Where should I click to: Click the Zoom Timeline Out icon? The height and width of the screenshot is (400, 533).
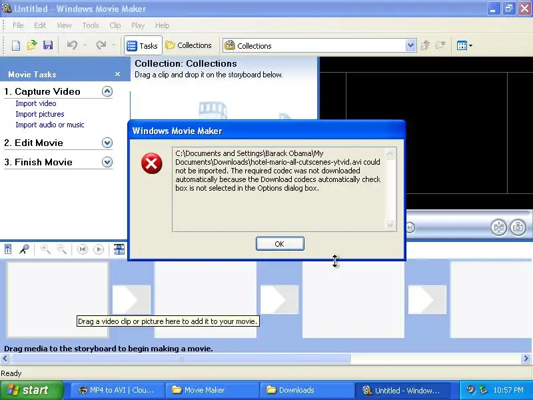click(x=61, y=249)
